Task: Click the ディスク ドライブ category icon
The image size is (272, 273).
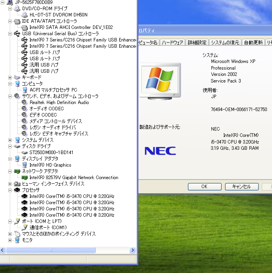Action: click(x=17, y=146)
